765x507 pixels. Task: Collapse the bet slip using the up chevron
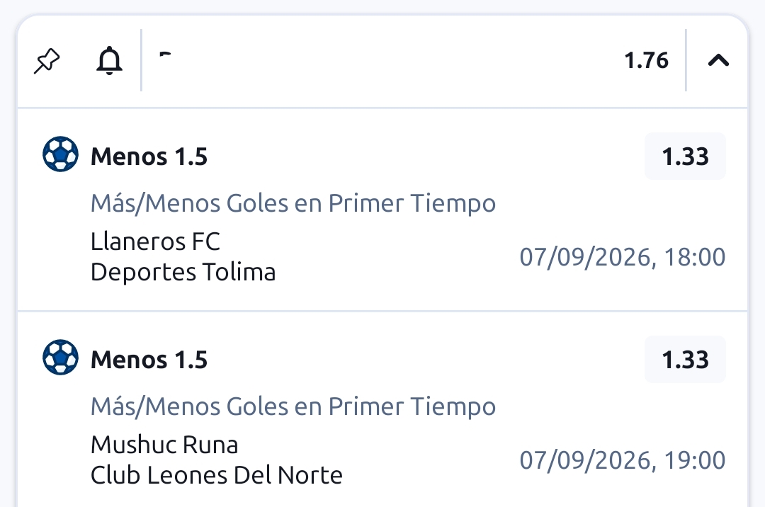[718, 60]
